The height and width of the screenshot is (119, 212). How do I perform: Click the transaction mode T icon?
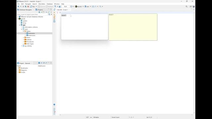[x=55, y=7]
